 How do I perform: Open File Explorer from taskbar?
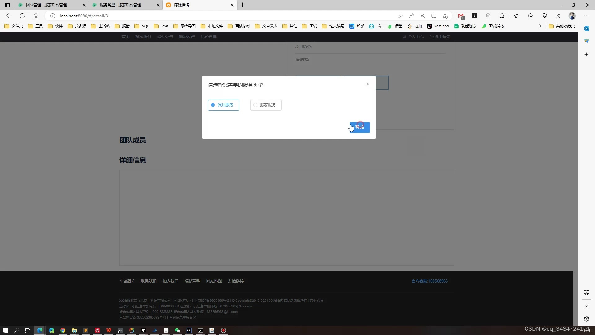point(74,330)
